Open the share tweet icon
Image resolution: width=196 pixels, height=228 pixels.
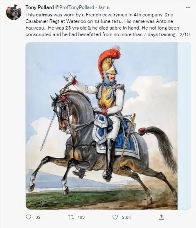click(161, 217)
